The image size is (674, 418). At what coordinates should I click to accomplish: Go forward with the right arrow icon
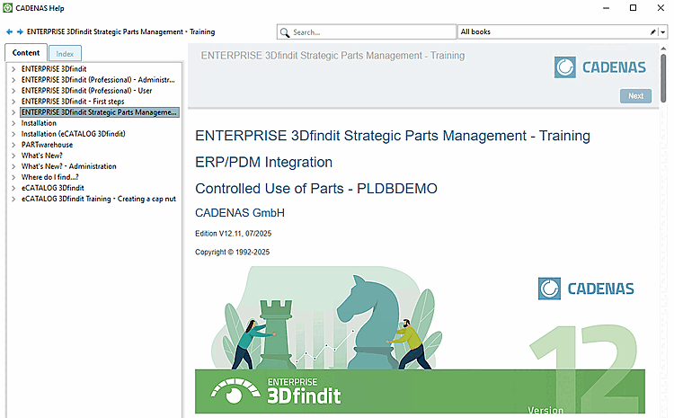pyautogui.click(x=20, y=31)
